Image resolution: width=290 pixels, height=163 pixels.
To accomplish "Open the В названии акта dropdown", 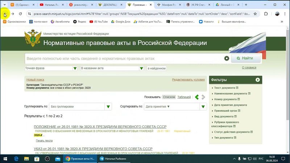I will (x=112, y=68).
